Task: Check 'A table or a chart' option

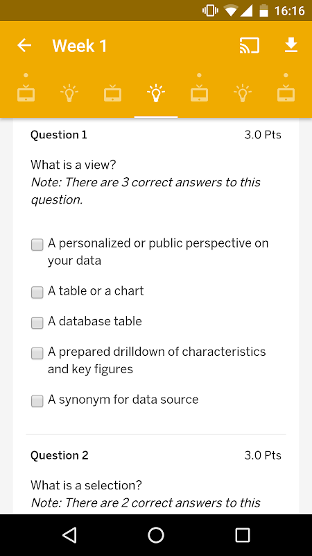Action: coord(37,293)
